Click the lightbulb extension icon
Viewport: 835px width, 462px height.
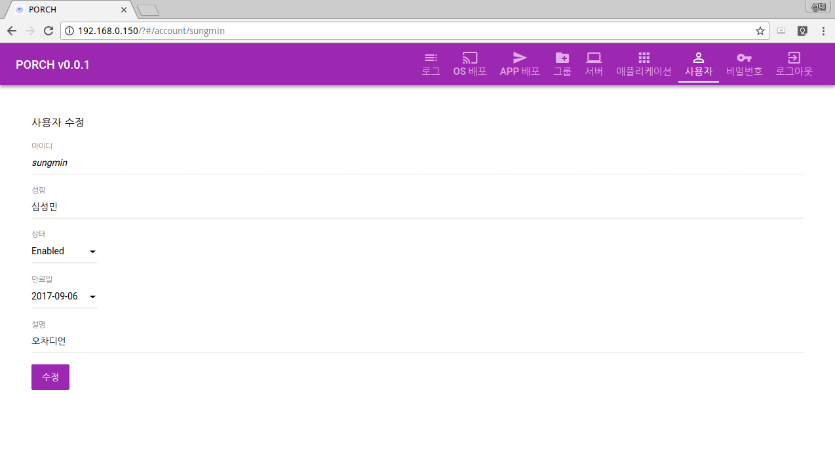tap(802, 31)
